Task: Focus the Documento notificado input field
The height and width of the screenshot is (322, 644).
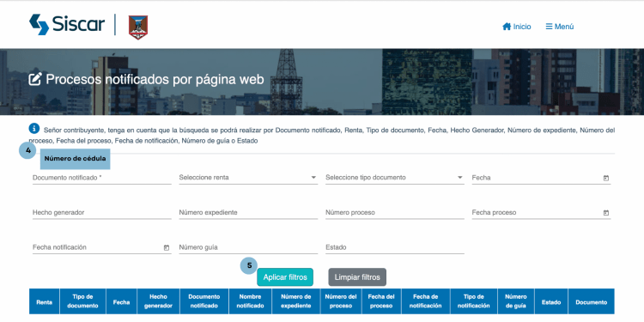Action: pos(102,178)
